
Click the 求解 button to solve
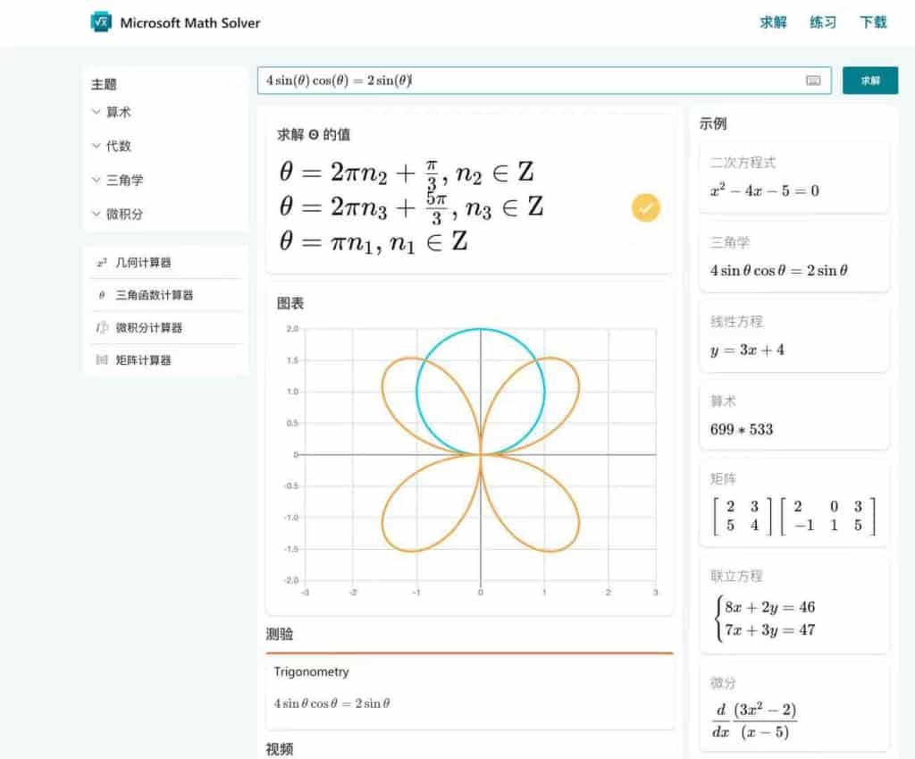click(x=869, y=80)
